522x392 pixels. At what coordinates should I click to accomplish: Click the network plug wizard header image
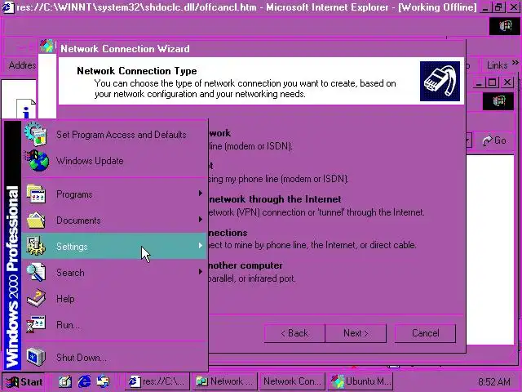coord(440,81)
